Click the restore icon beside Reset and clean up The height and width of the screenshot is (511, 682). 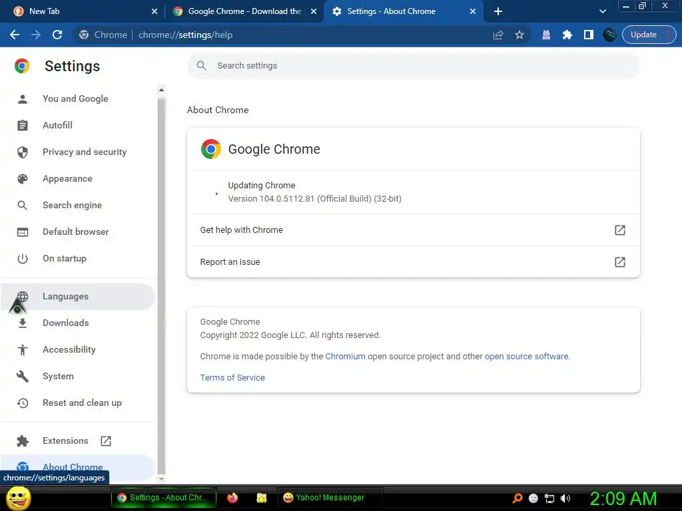[x=23, y=403]
